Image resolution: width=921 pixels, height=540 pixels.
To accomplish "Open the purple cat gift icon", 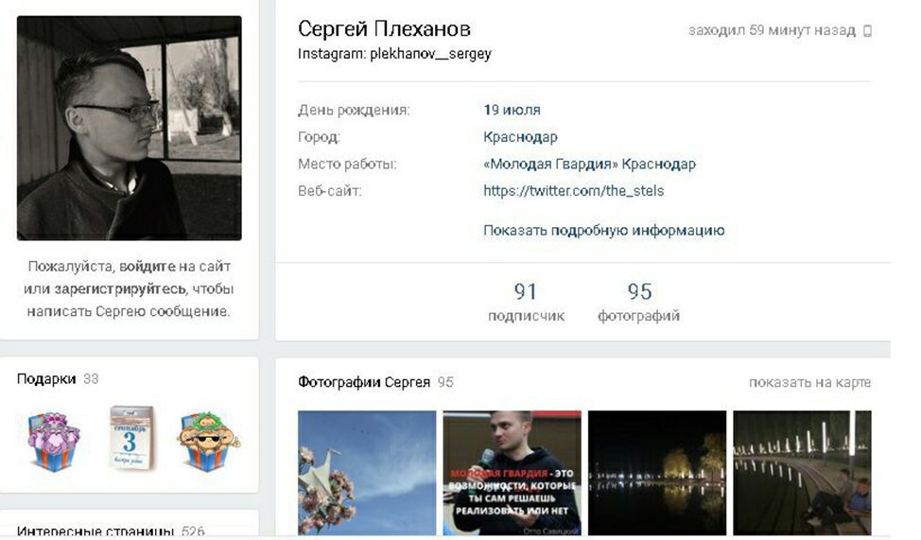I will tap(54, 442).
